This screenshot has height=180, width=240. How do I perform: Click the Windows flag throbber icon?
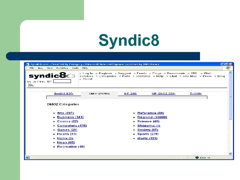pos(228,68)
